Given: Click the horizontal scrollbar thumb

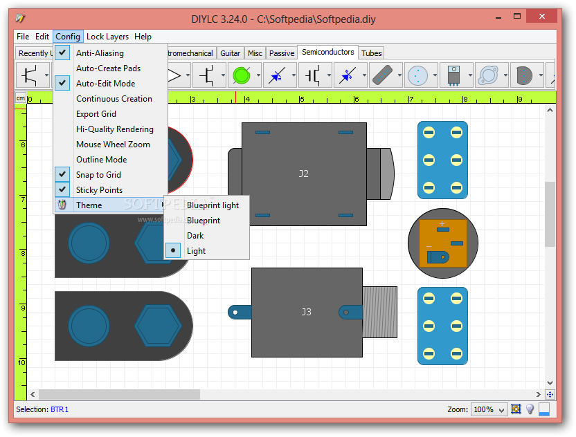Looking at the screenshot, I should coord(119,394).
